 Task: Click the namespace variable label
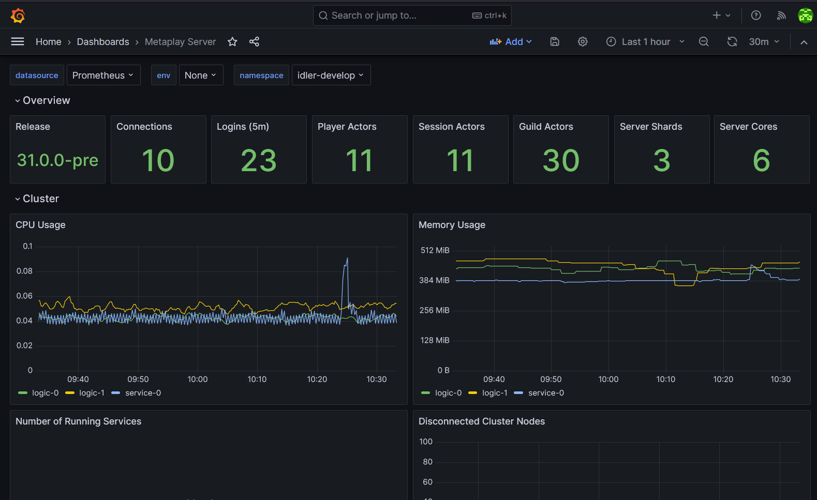(261, 75)
